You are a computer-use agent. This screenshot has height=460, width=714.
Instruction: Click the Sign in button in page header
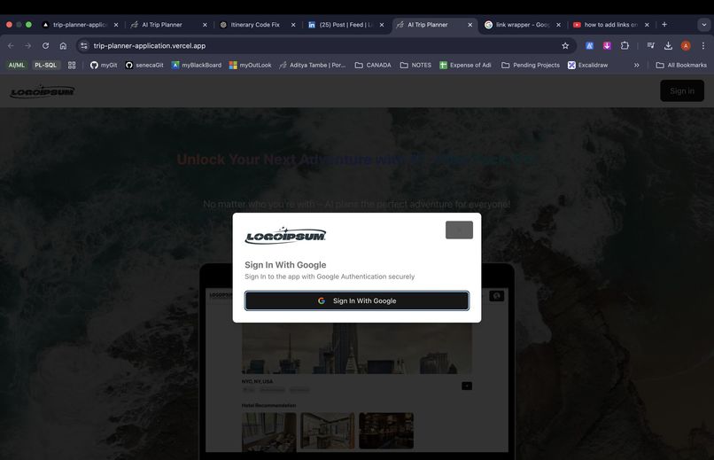pyautogui.click(x=682, y=91)
